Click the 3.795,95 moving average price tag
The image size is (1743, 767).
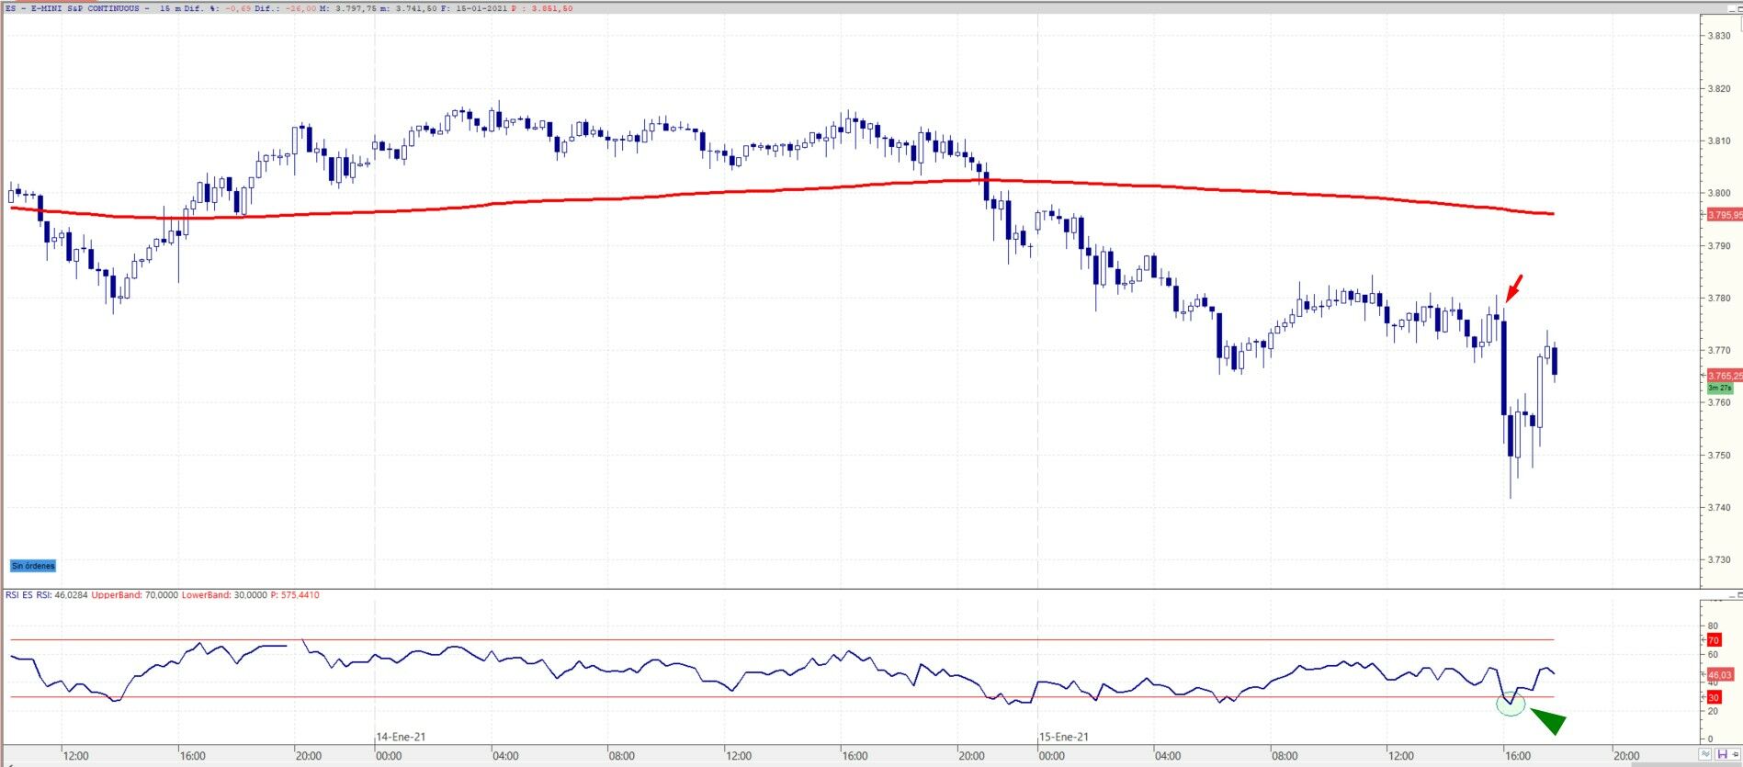1724,215
